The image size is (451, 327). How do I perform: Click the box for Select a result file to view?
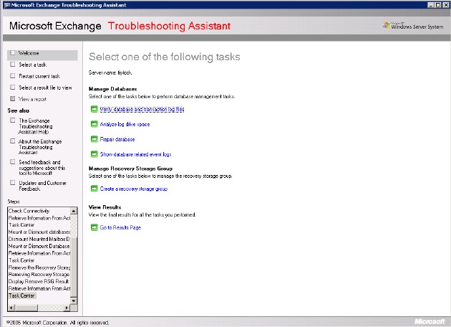click(x=12, y=87)
